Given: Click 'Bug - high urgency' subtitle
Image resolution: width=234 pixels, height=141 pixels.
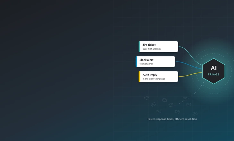Looking at the screenshot, I should (152, 49).
